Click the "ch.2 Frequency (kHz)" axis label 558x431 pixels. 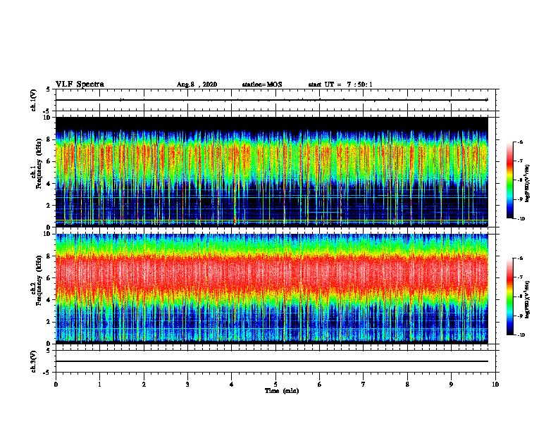click(37, 280)
